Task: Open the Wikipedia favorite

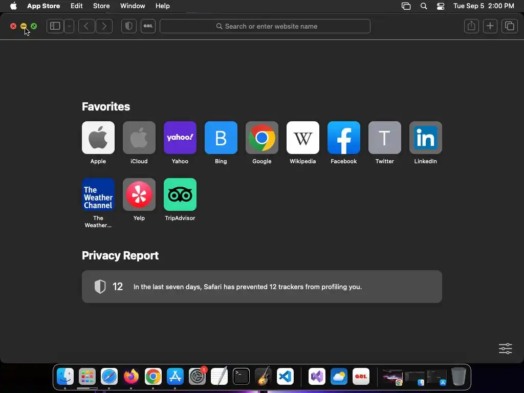Action: (303, 138)
